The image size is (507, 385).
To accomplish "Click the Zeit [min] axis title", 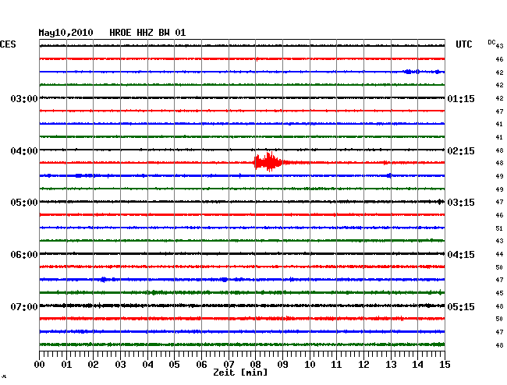I will point(240,373).
